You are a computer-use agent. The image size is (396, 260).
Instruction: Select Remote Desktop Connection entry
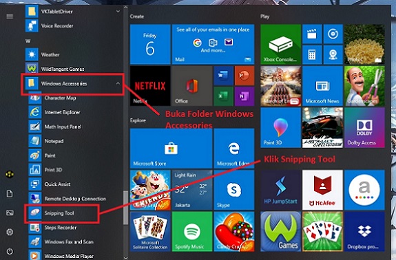tap(74, 199)
